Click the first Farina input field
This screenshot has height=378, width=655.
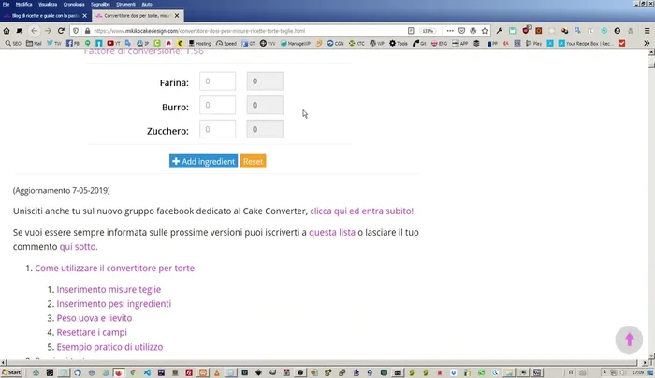(x=218, y=82)
